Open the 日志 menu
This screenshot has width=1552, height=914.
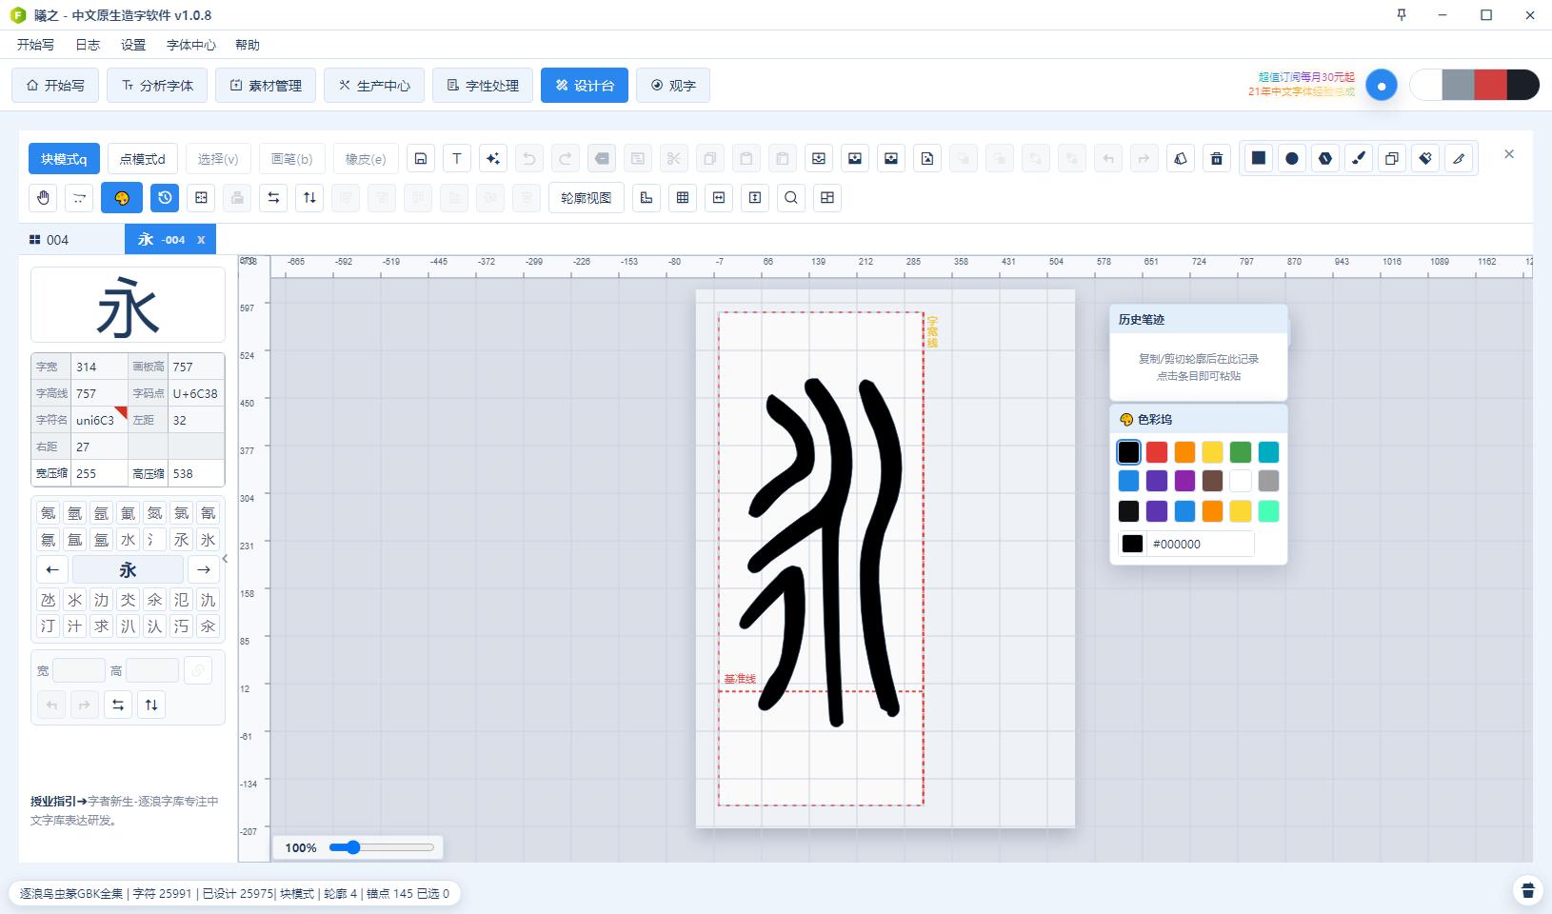(x=88, y=45)
